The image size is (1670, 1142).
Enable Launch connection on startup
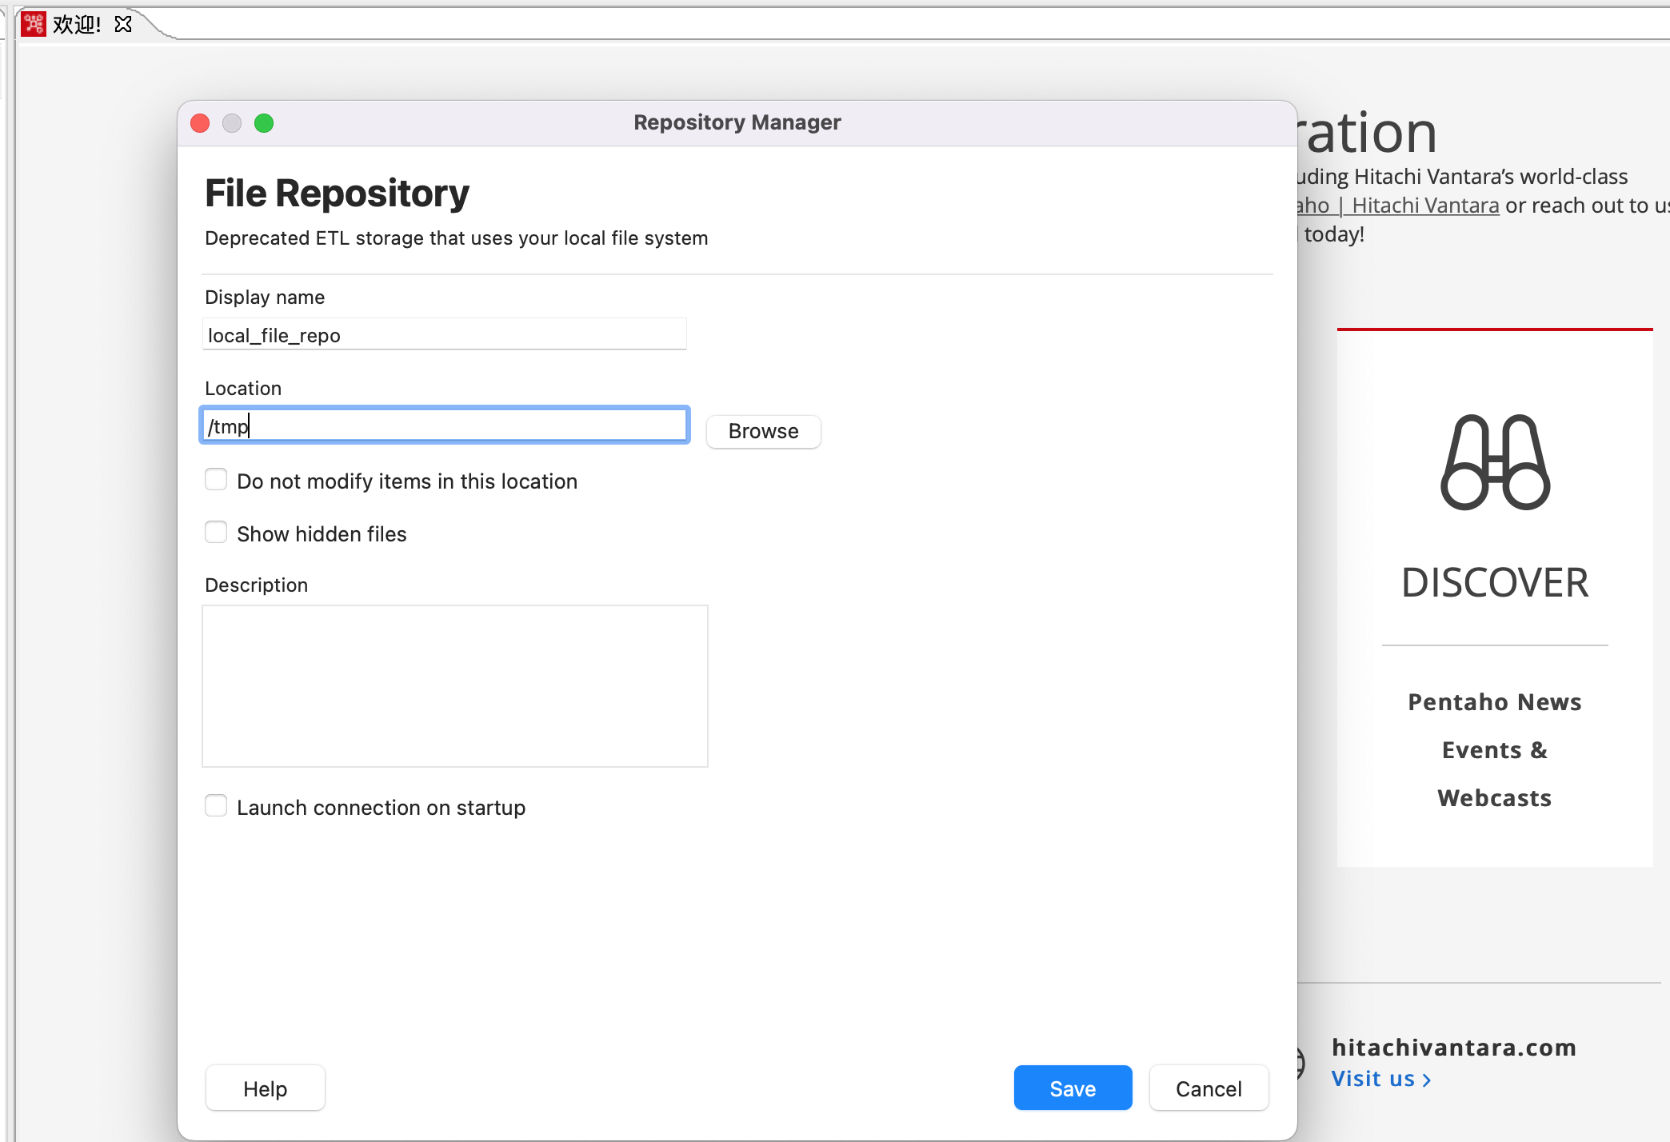[216, 806]
